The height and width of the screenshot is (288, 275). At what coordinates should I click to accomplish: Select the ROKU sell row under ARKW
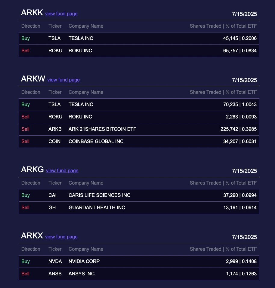point(139,117)
